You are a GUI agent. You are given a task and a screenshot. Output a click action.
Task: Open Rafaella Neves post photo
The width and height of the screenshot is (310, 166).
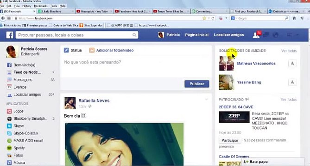(x=124, y=144)
